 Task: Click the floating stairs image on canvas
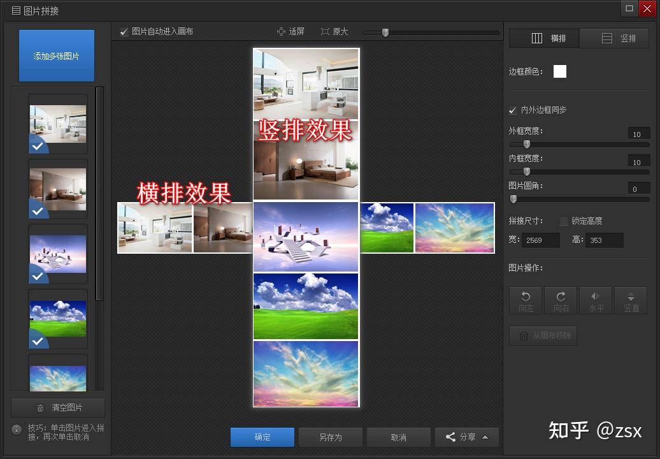[306, 237]
